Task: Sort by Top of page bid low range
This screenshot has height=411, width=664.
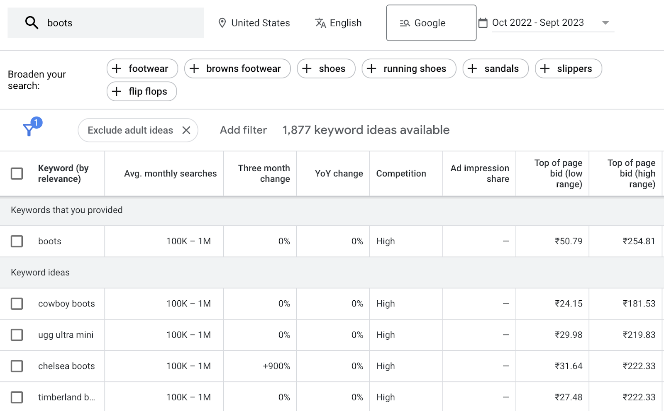Action: (558, 173)
